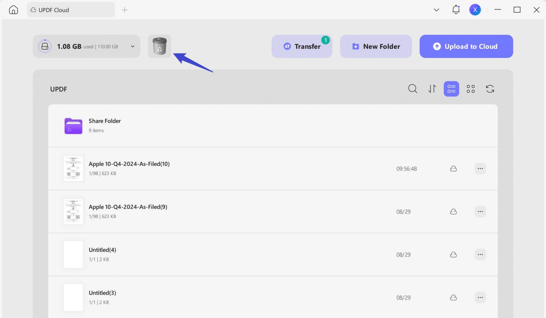The height and width of the screenshot is (318, 546).
Task: Add a new tab with plus
Action: click(x=125, y=10)
